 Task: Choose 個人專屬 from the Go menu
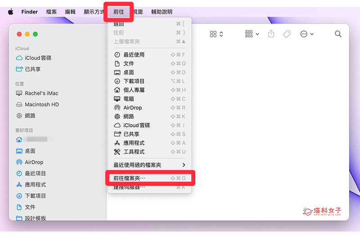(x=149, y=90)
